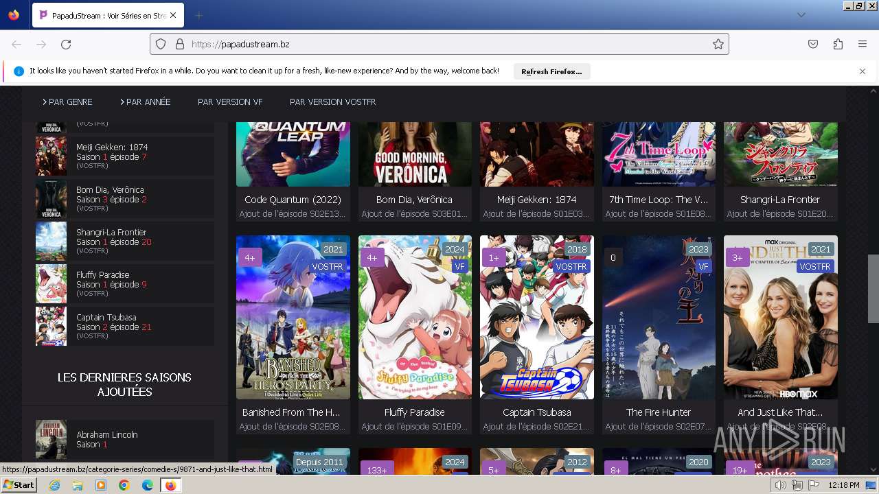Open Banished From The H... title link
This screenshot has width=879, height=494.
point(291,412)
